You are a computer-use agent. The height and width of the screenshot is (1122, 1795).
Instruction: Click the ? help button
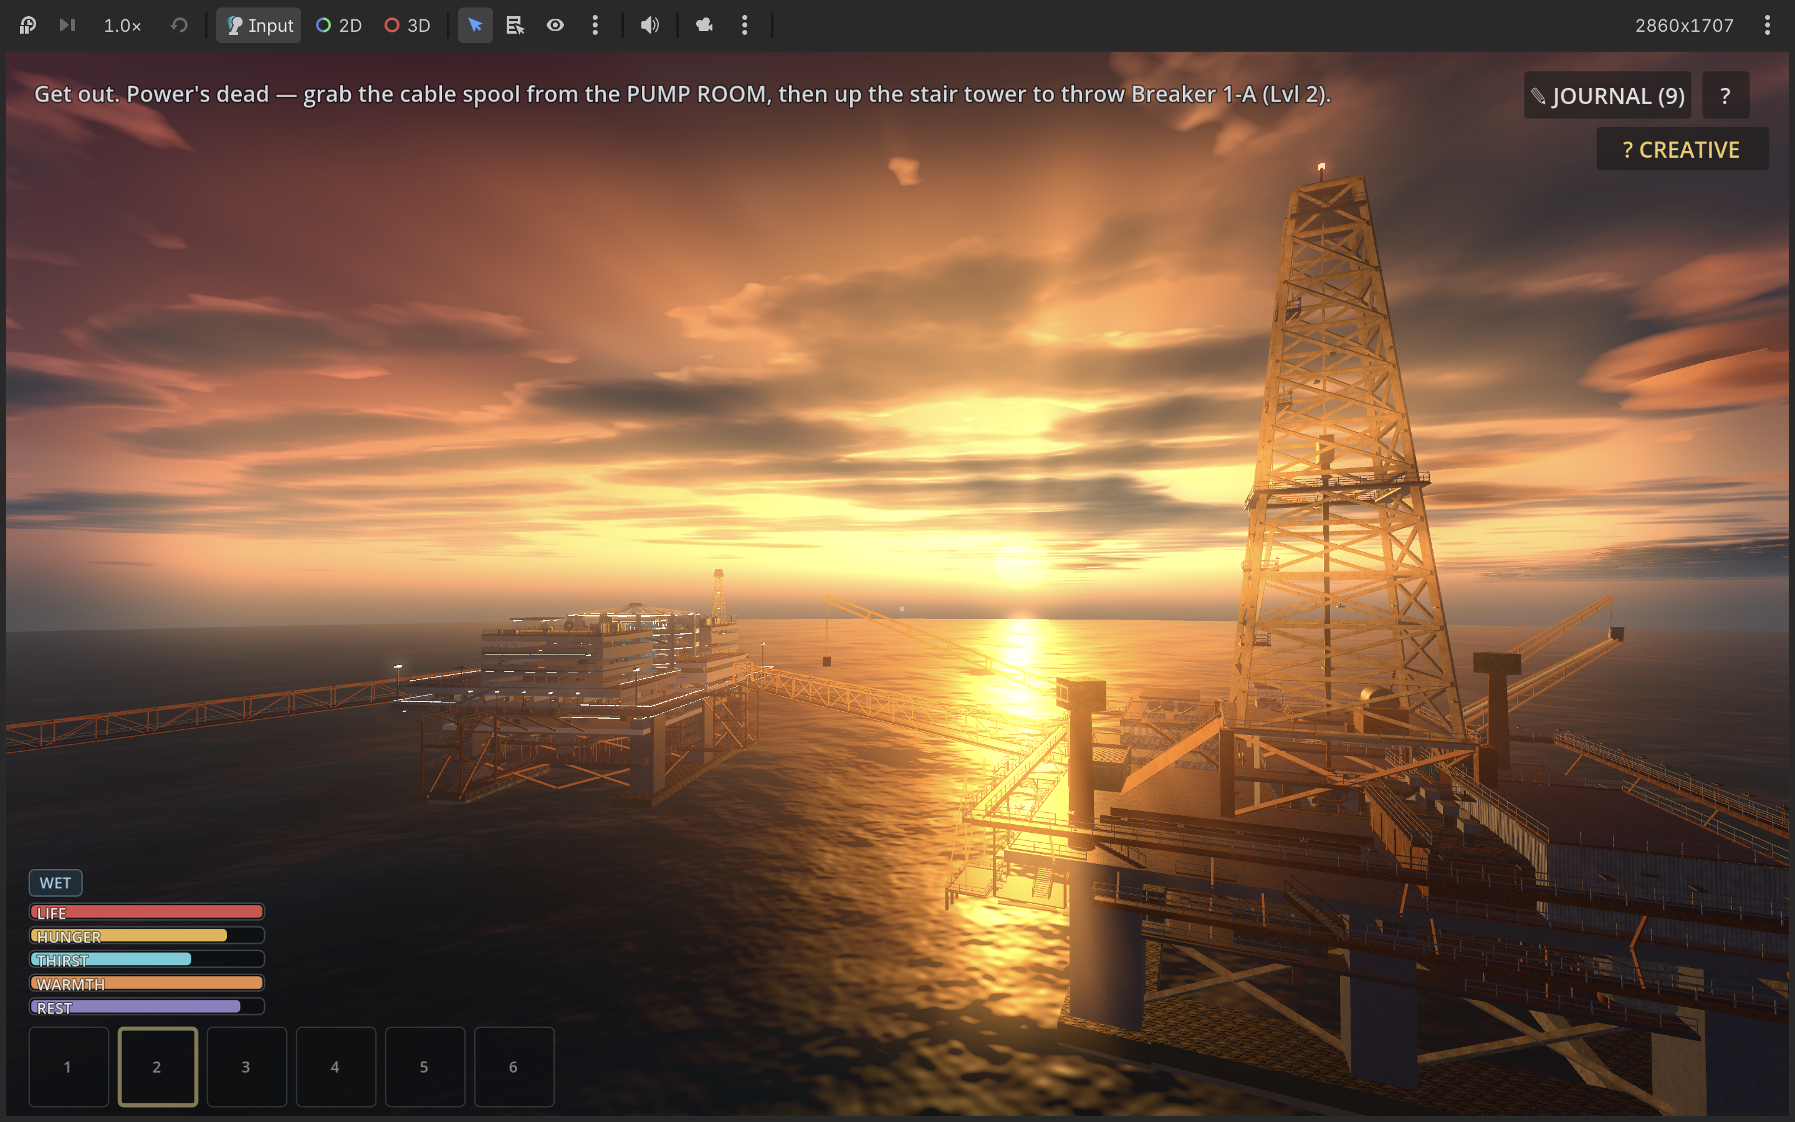pyautogui.click(x=1725, y=95)
